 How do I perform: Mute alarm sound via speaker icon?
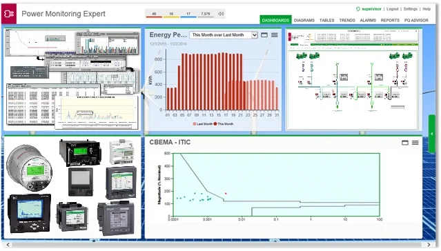pyautogui.click(x=221, y=14)
